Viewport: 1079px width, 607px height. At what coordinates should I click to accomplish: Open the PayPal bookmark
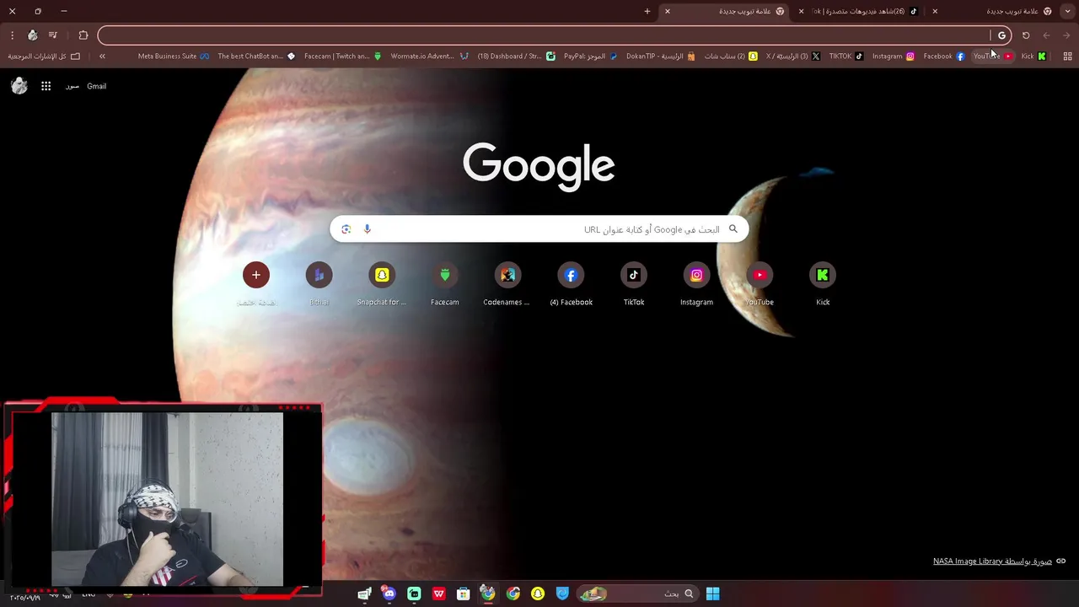click(x=590, y=56)
